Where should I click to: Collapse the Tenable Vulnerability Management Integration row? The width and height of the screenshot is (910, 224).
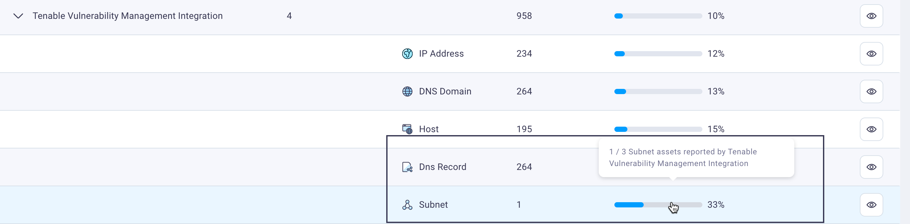pyautogui.click(x=18, y=16)
